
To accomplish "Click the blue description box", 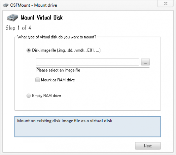I will (87, 127).
